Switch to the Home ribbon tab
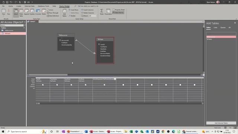The height and width of the screenshot is (134, 238). (x=11, y=6)
